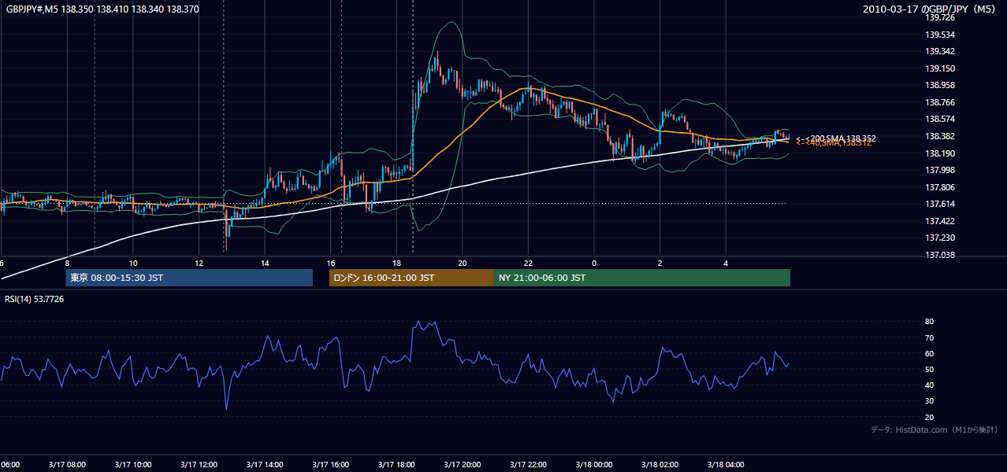Click price axis label 139.342
Viewport: 1007px width, 472px height.
click(940, 51)
